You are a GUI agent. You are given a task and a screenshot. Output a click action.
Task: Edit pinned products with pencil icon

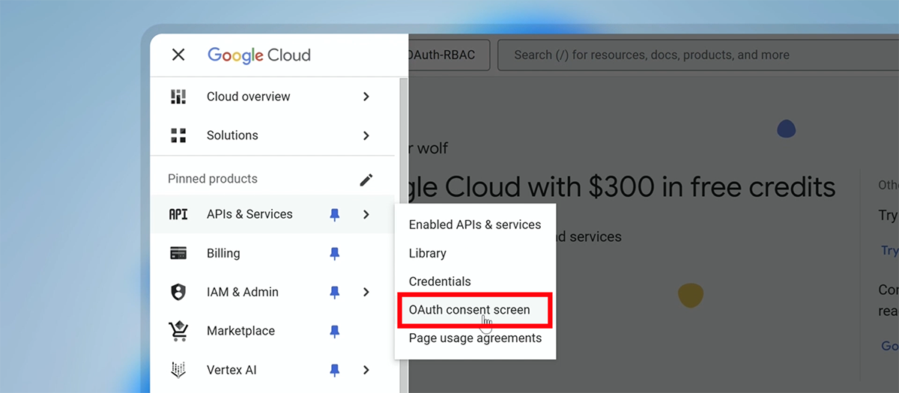click(366, 179)
